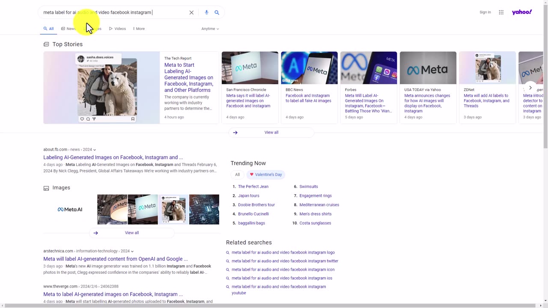Open the All results tab
The width and height of the screenshot is (548, 308).
click(x=48, y=29)
